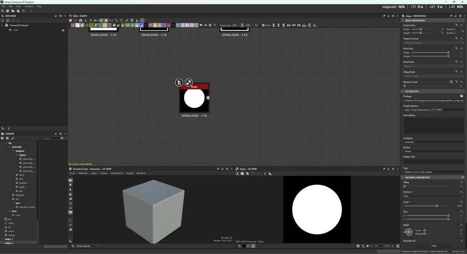This screenshot has width=467, height=254.
Task: Open the Pattern dropdown showing Disc
Action: click(433, 196)
